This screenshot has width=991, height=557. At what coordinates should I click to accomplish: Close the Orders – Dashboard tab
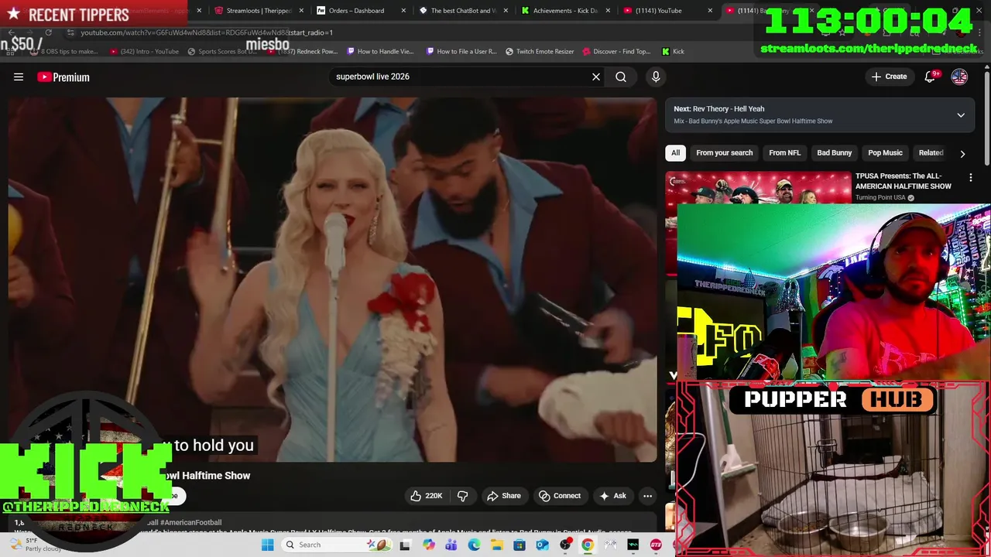click(x=403, y=11)
